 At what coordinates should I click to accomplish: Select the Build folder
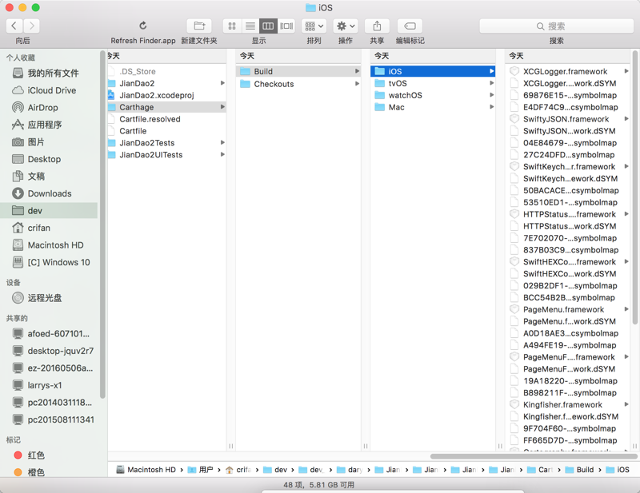pos(298,71)
